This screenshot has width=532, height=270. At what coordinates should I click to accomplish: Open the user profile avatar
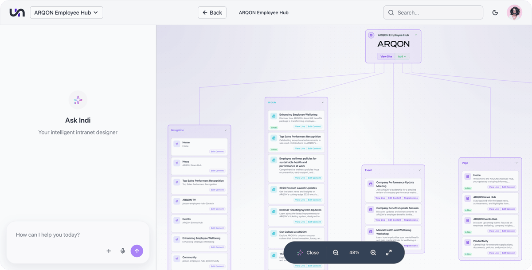514,12
